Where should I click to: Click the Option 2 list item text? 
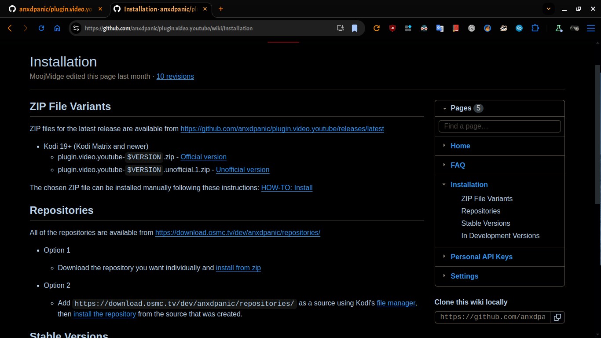point(57,285)
